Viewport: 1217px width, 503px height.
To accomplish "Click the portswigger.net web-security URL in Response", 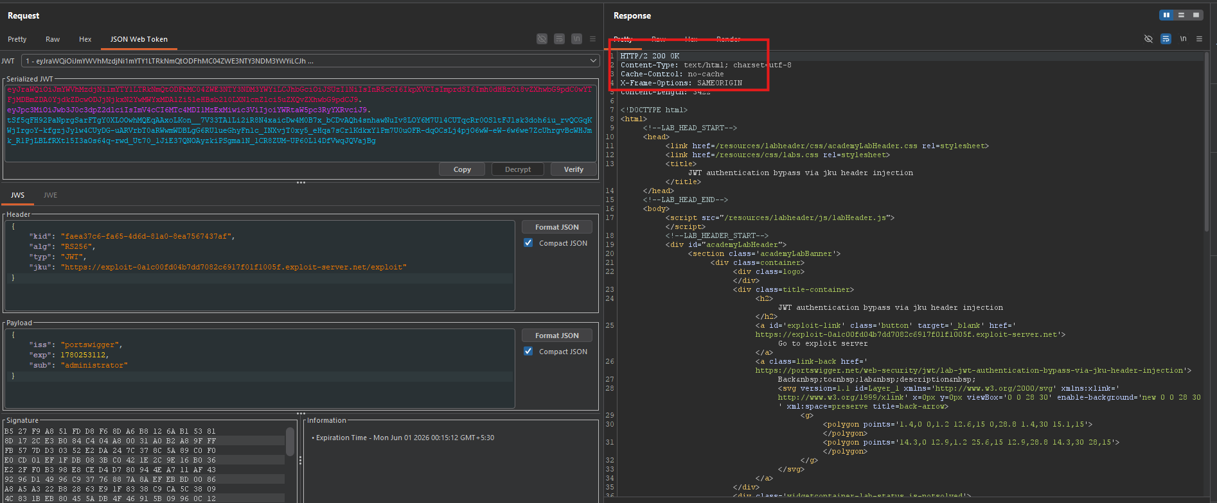I will pos(973,370).
